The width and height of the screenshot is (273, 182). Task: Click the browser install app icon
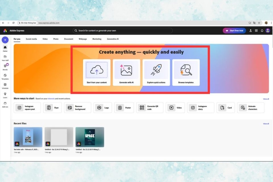point(250,23)
